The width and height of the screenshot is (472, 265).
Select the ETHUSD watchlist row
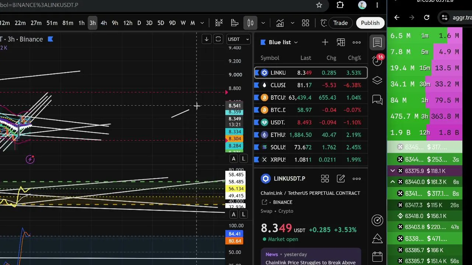[311, 135]
